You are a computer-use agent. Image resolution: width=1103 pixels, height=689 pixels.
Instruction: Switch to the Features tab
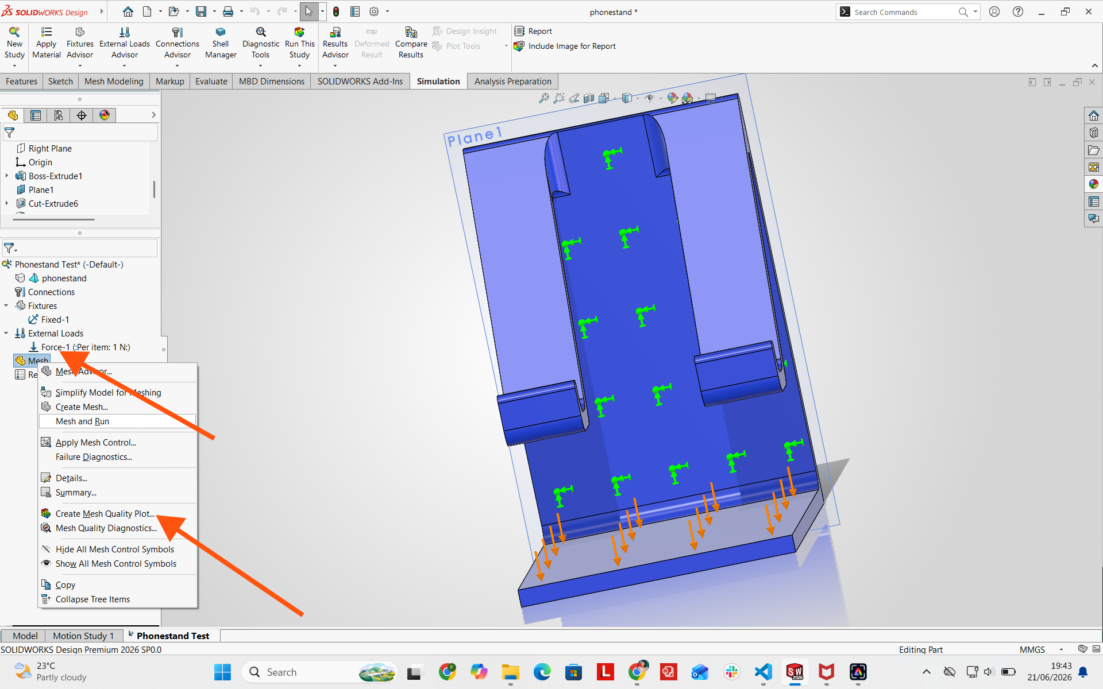tap(21, 82)
